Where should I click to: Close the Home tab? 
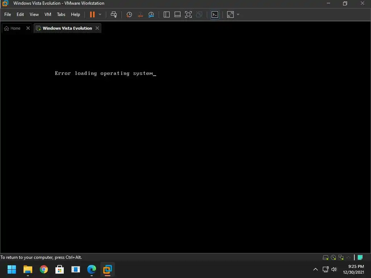click(x=28, y=28)
